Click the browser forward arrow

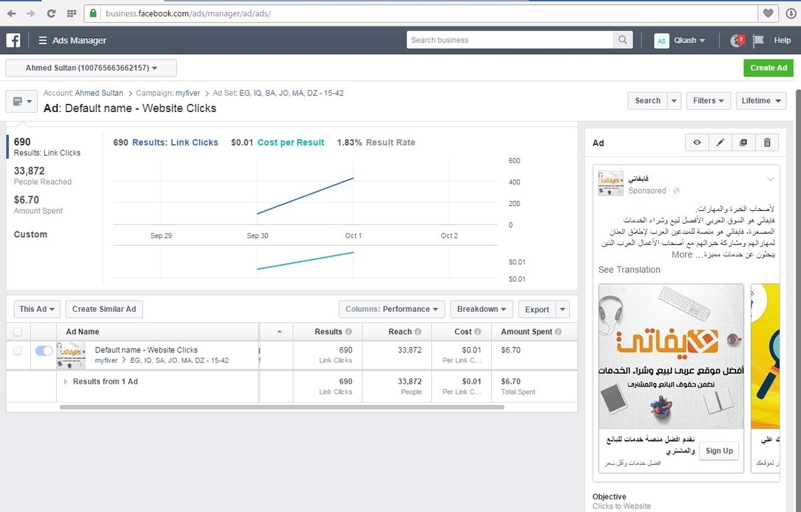[x=31, y=13]
